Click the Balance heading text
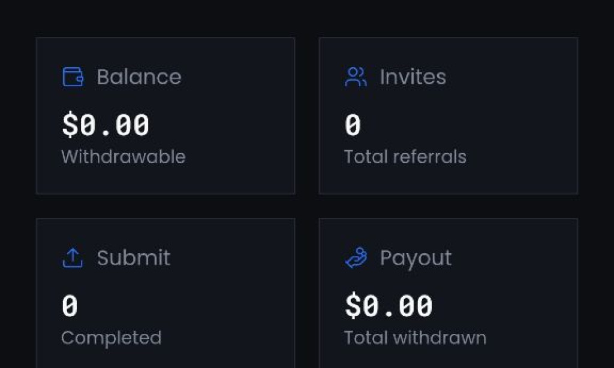Screen dimensions: 614x368 click(x=139, y=77)
